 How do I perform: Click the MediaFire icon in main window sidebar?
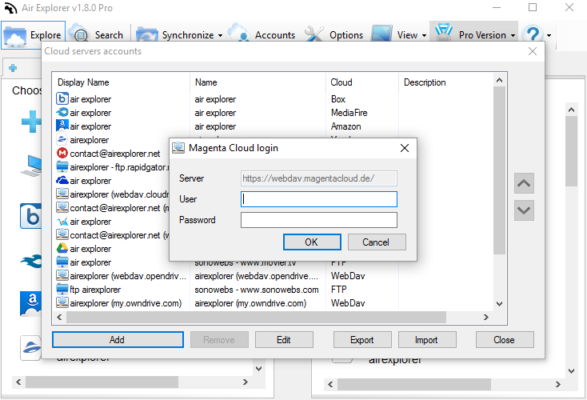30,261
